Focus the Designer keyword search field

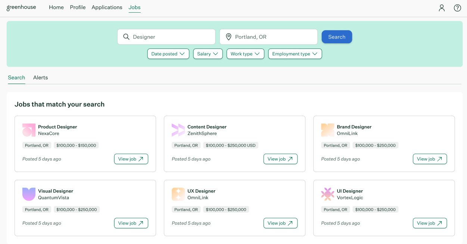166,37
